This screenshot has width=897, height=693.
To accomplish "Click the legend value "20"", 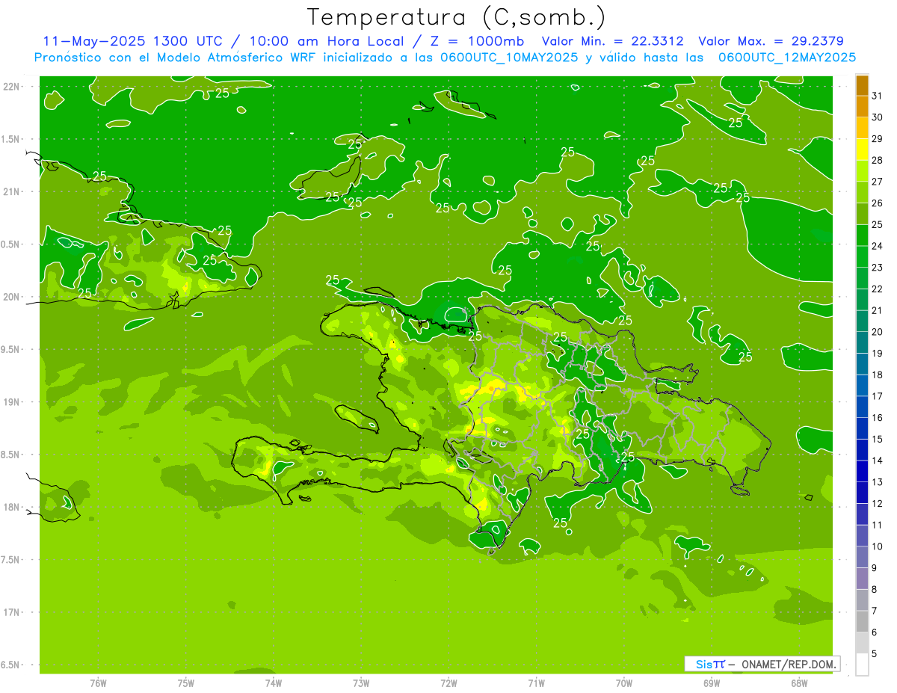I will tap(878, 332).
